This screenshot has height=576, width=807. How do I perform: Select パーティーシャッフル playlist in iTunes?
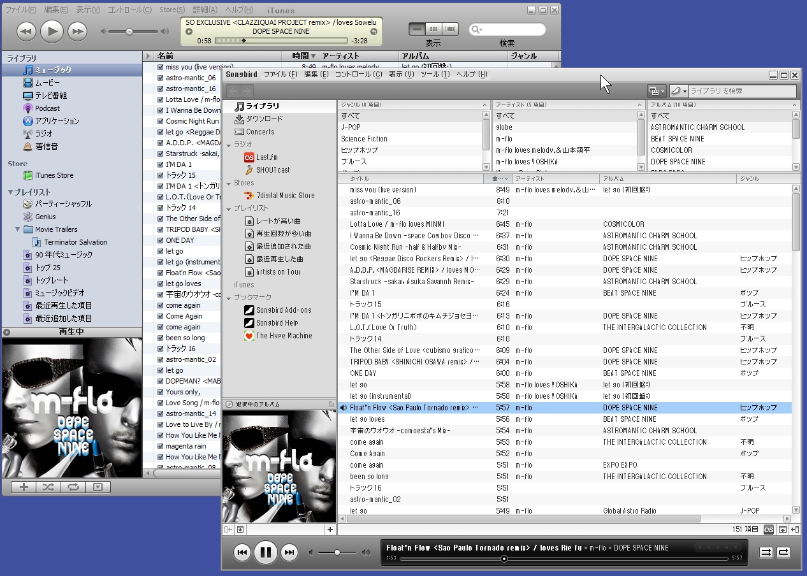pyautogui.click(x=63, y=204)
